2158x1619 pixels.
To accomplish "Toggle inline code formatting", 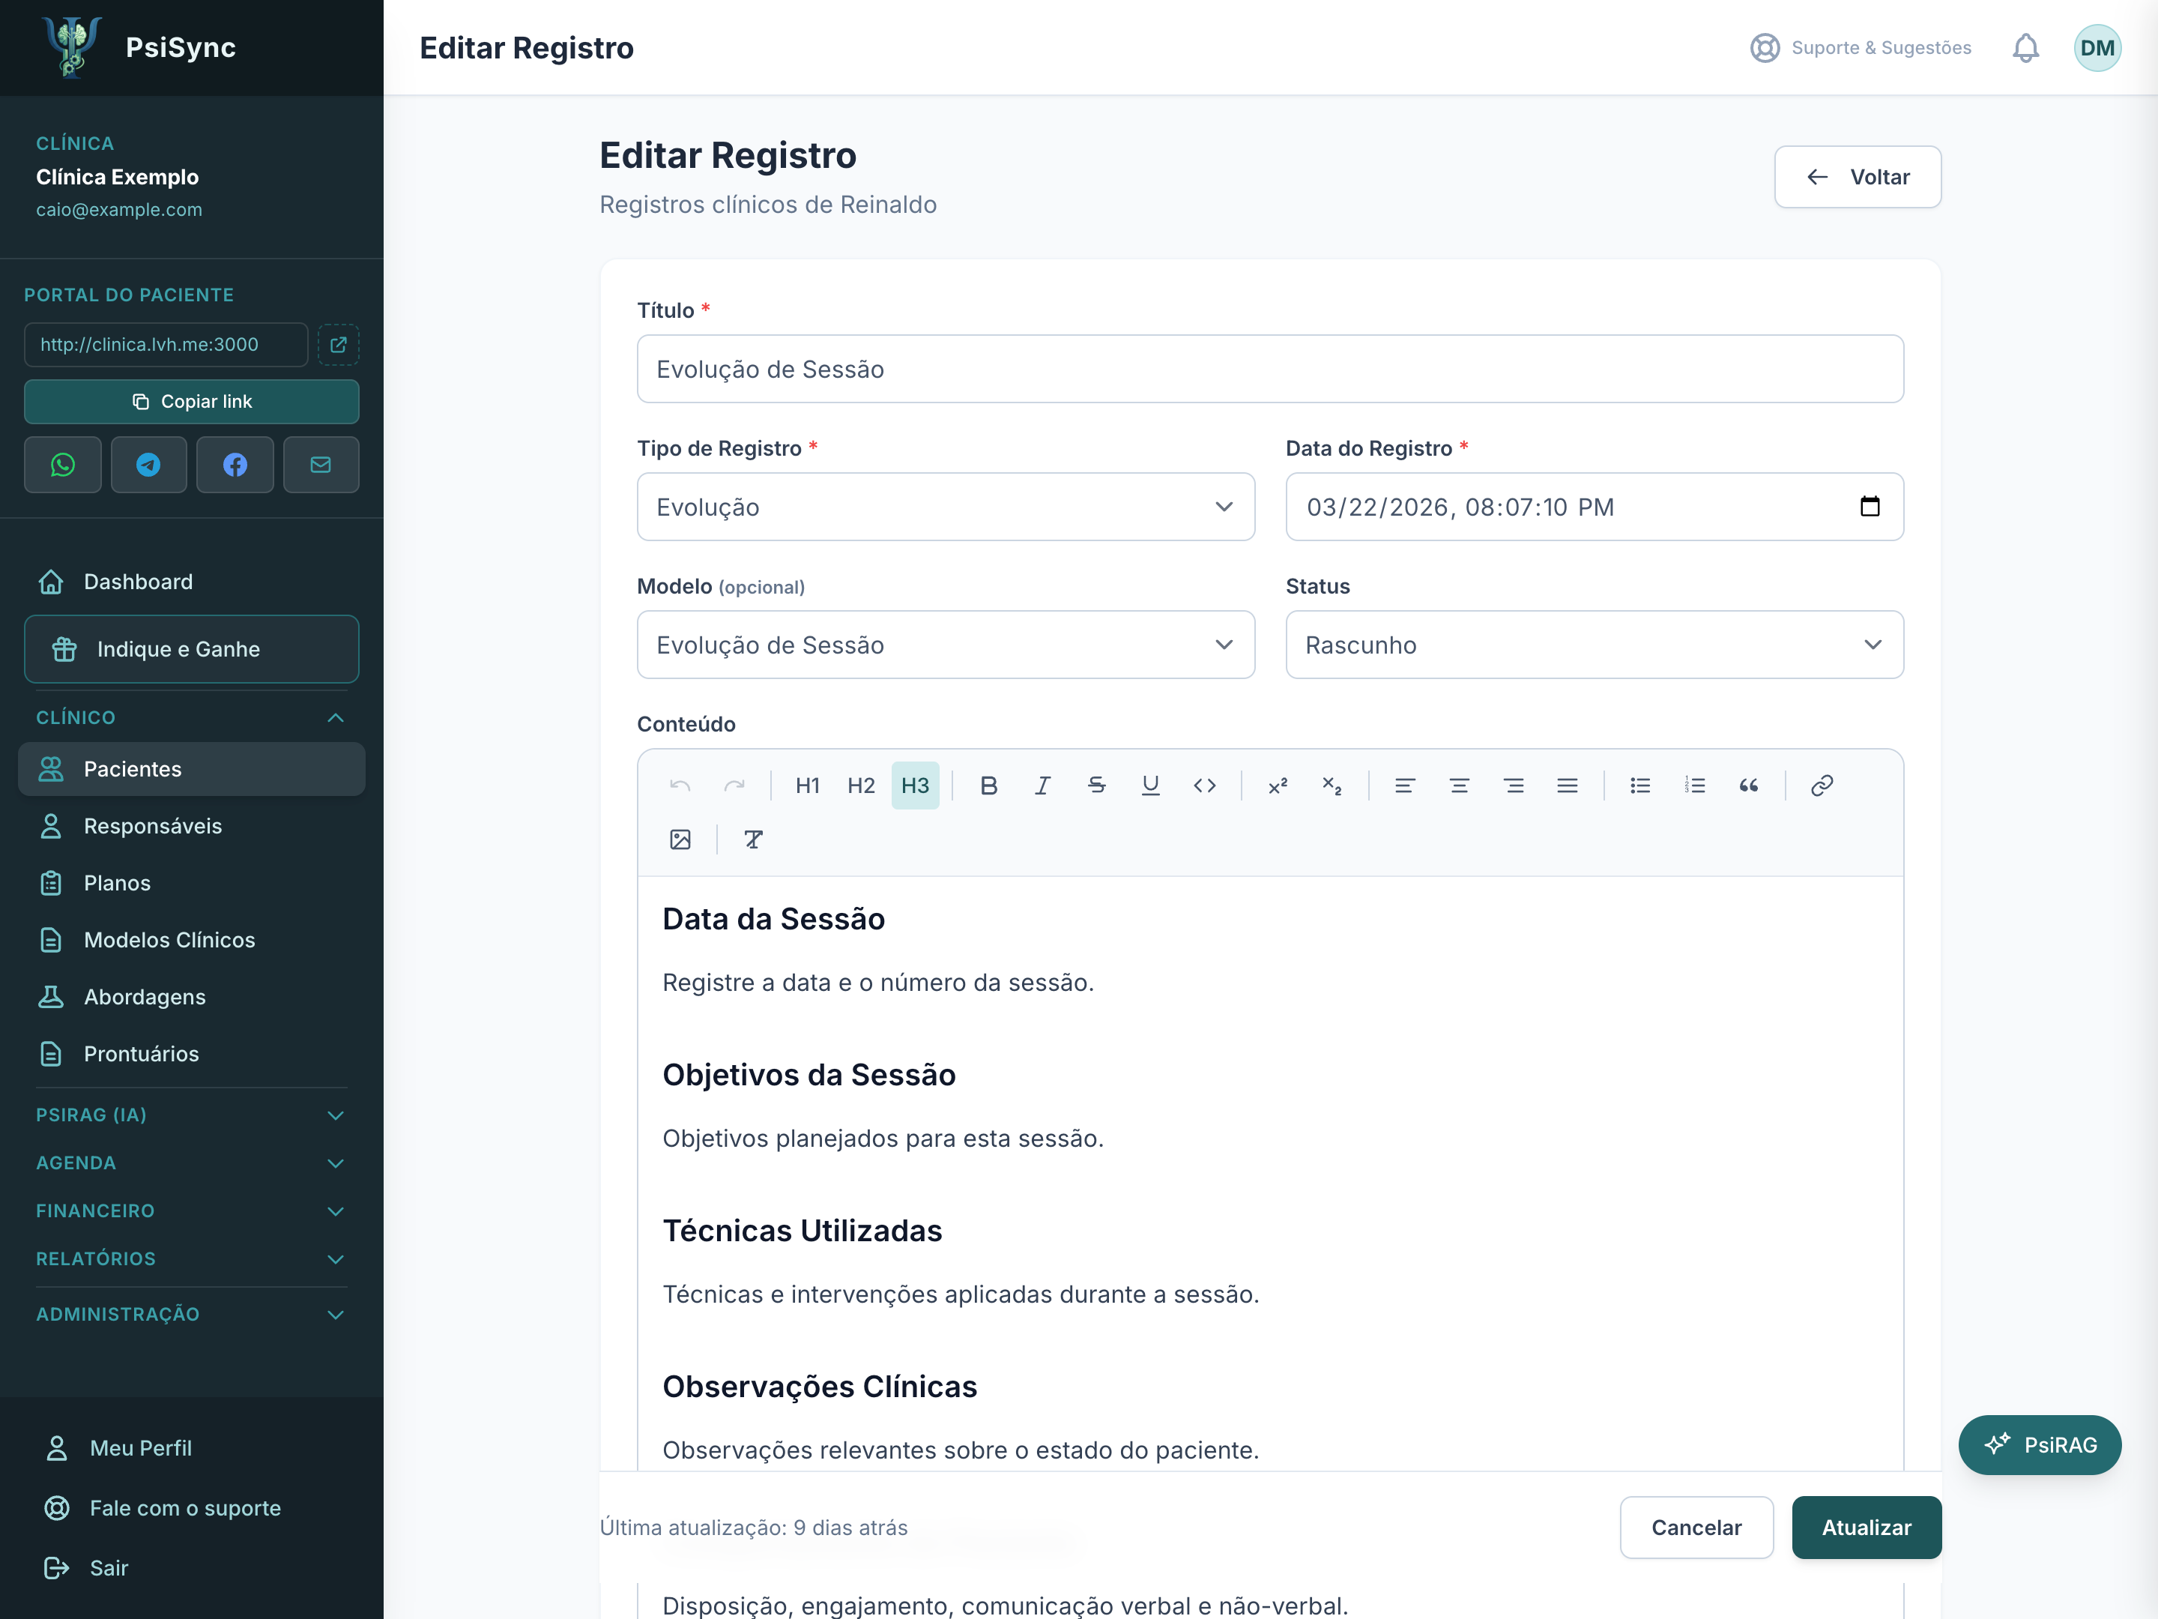I will point(1205,786).
